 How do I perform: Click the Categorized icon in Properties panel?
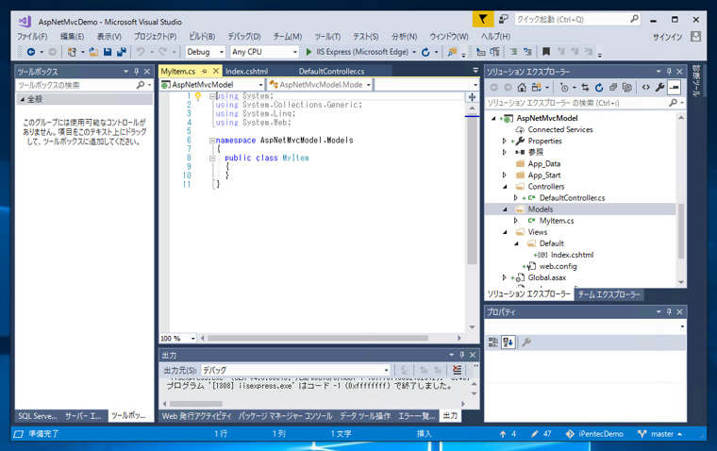(x=492, y=342)
